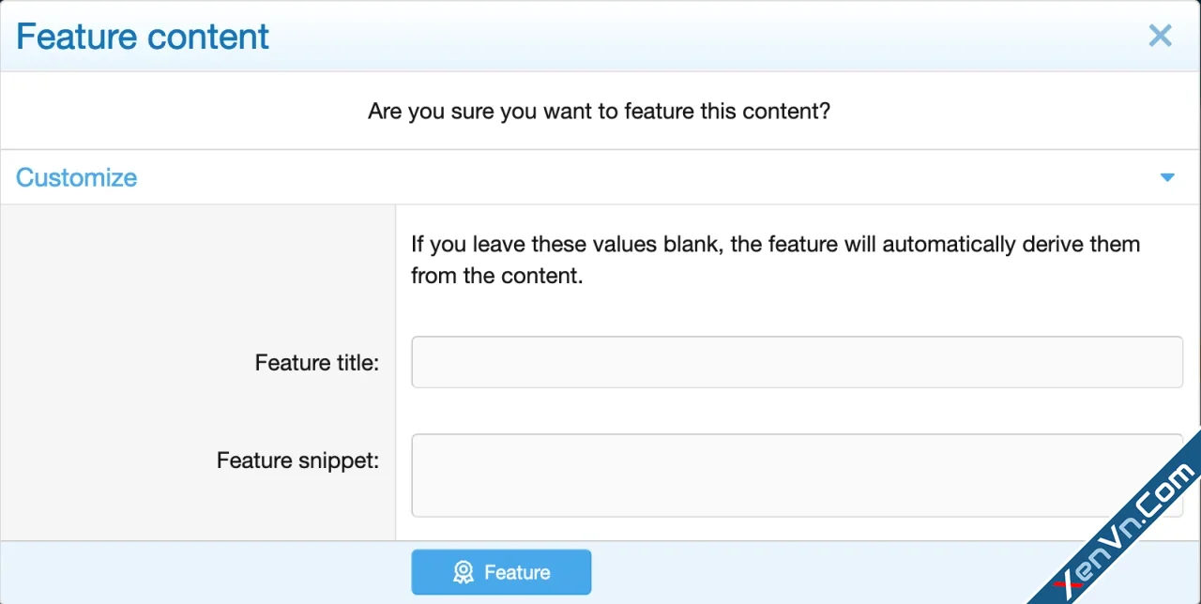Click the confirmation question text
This screenshot has width=1201, height=604.
[599, 111]
